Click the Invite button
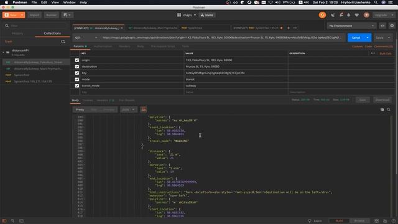 coord(207,15)
